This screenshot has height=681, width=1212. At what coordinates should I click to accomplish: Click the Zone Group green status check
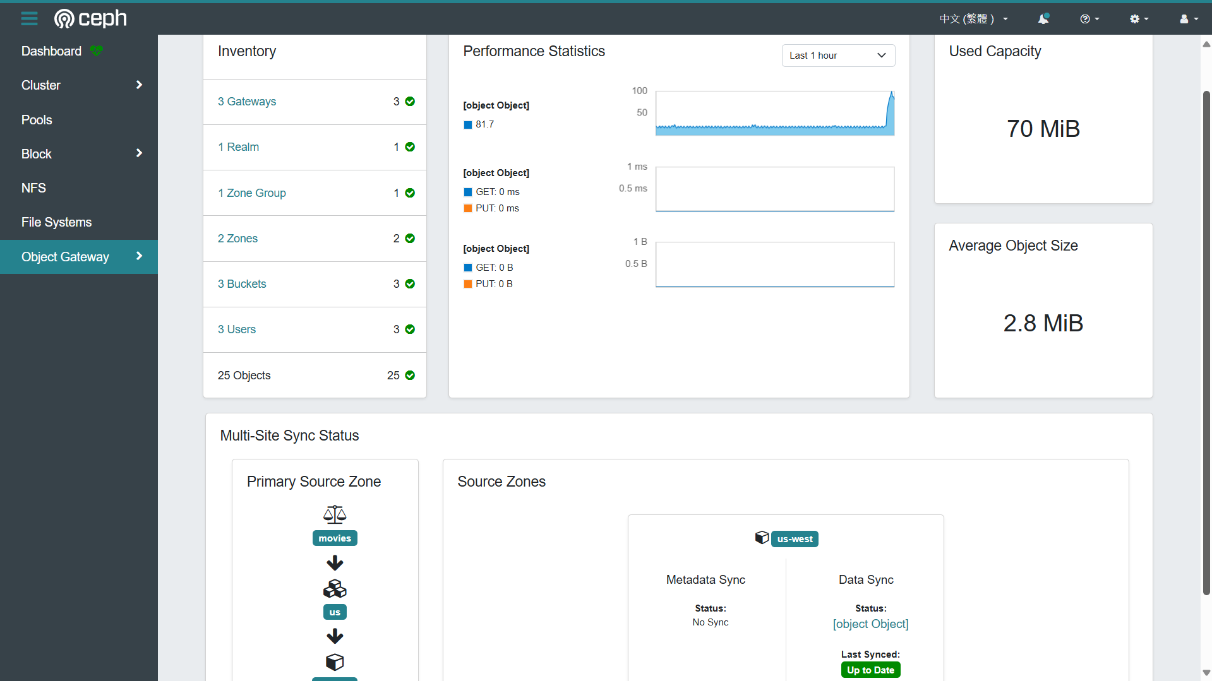tap(410, 193)
